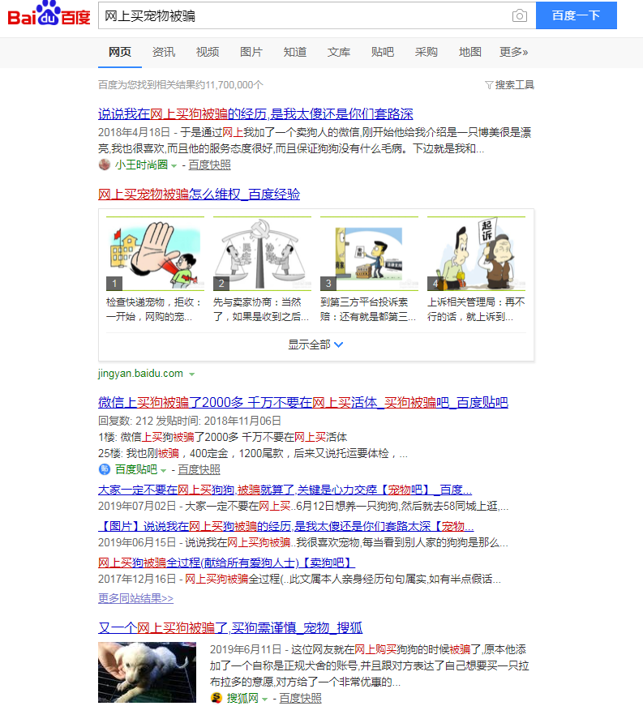
Task: Open camera image search icon
Action: (x=519, y=15)
